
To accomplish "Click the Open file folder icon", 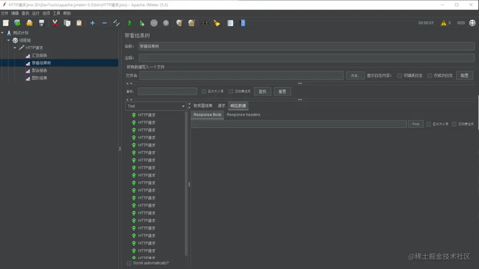I will pyautogui.click(x=29, y=23).
